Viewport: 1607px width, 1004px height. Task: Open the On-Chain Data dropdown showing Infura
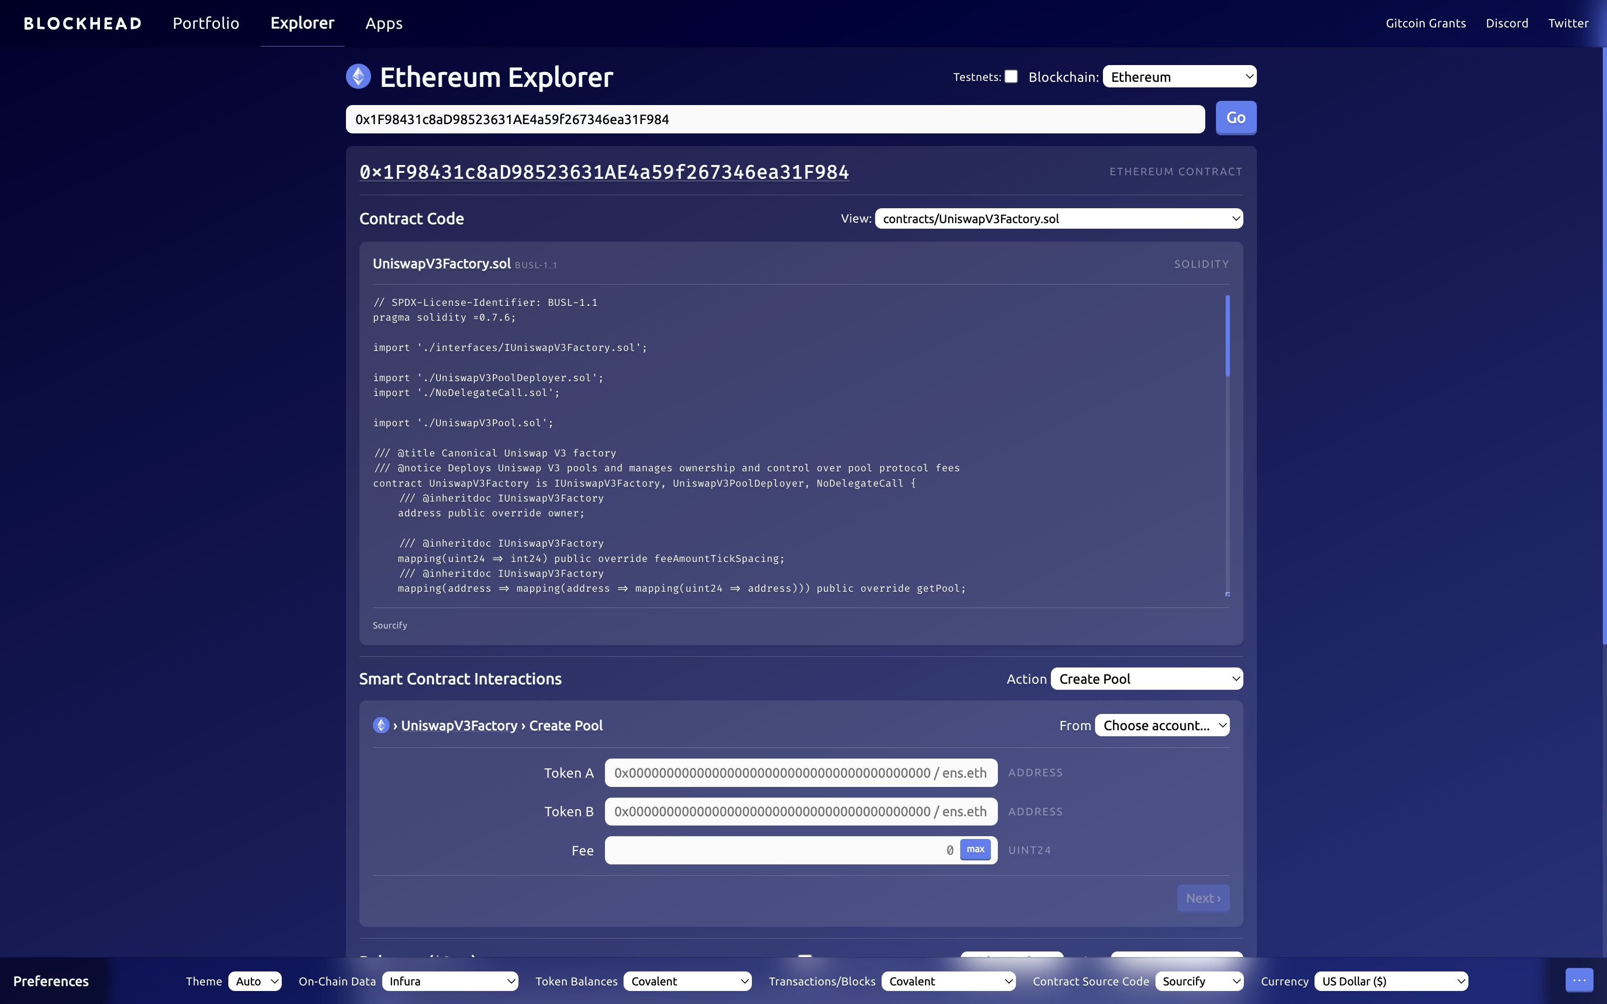pos(450,981)
